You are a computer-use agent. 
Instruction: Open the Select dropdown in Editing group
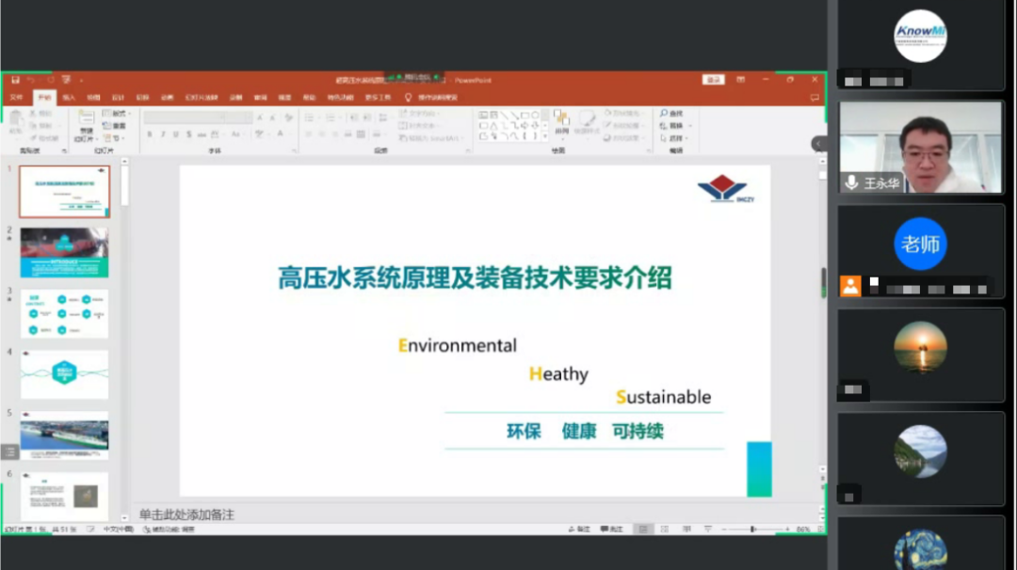[x=675, y=136]
